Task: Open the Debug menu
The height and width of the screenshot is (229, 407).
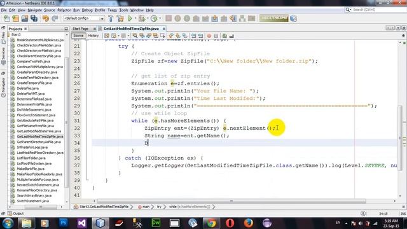Action: pos(87,10)
